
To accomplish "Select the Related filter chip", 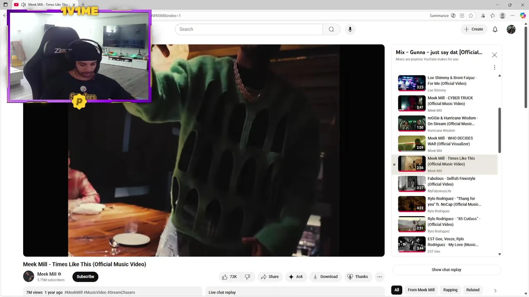I will (473, 290).
